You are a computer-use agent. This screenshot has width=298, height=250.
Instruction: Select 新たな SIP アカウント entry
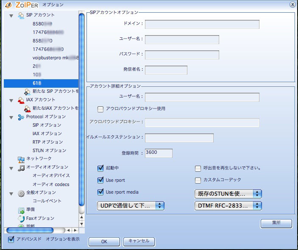click(x=56, y=92)
